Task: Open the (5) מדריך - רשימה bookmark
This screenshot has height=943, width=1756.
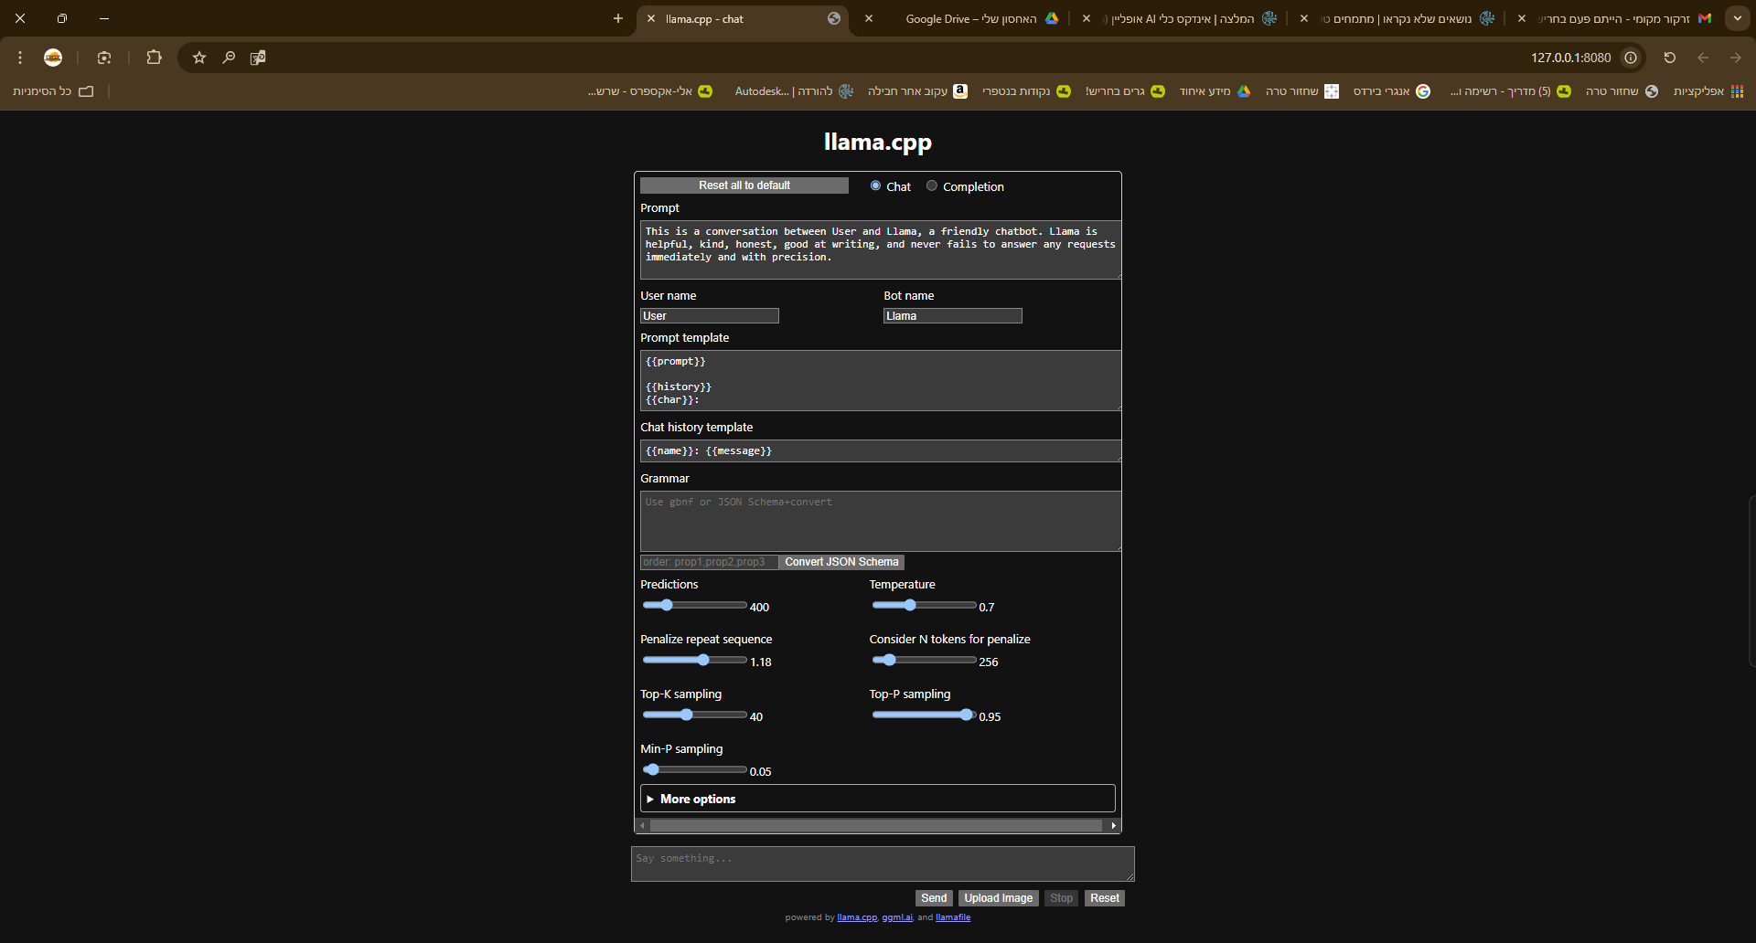Action: pyautogui.click(x=1510, y=91)
